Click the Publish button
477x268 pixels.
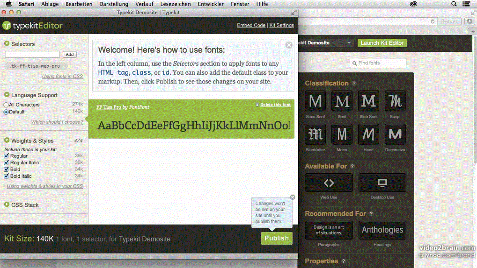[x=277, y=238]
